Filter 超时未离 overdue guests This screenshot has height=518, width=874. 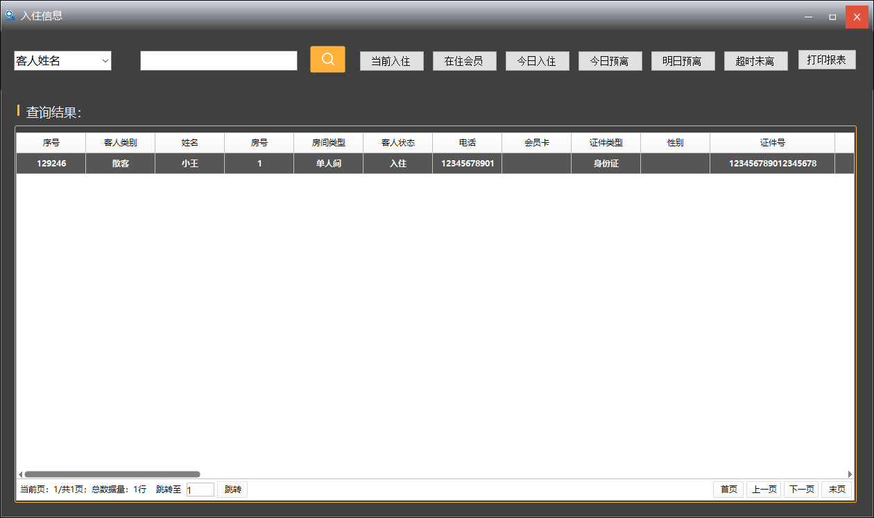[755, 61]
